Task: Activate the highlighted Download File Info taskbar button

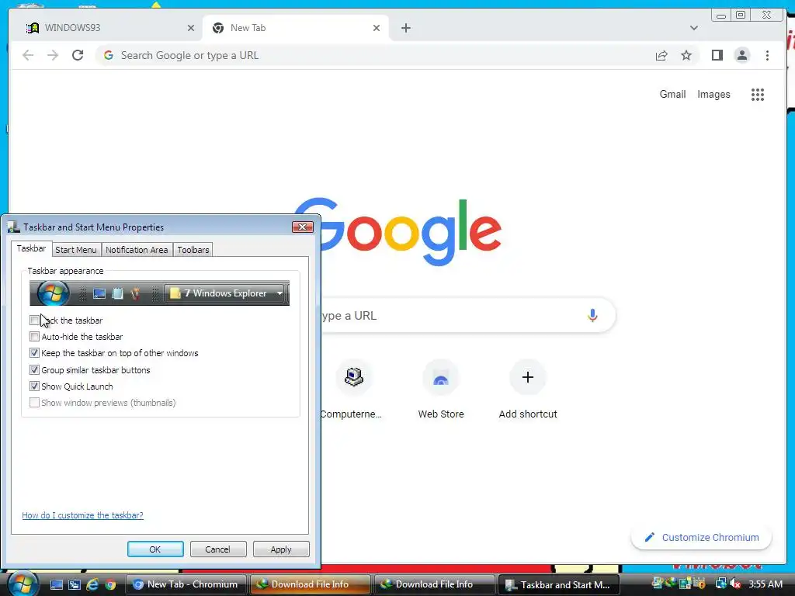Action: 311,584
